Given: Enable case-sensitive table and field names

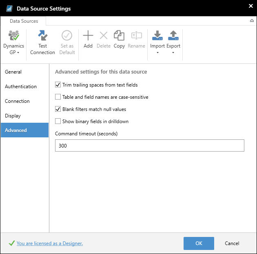Looking at the screenshot, I should tap(58, 97).
